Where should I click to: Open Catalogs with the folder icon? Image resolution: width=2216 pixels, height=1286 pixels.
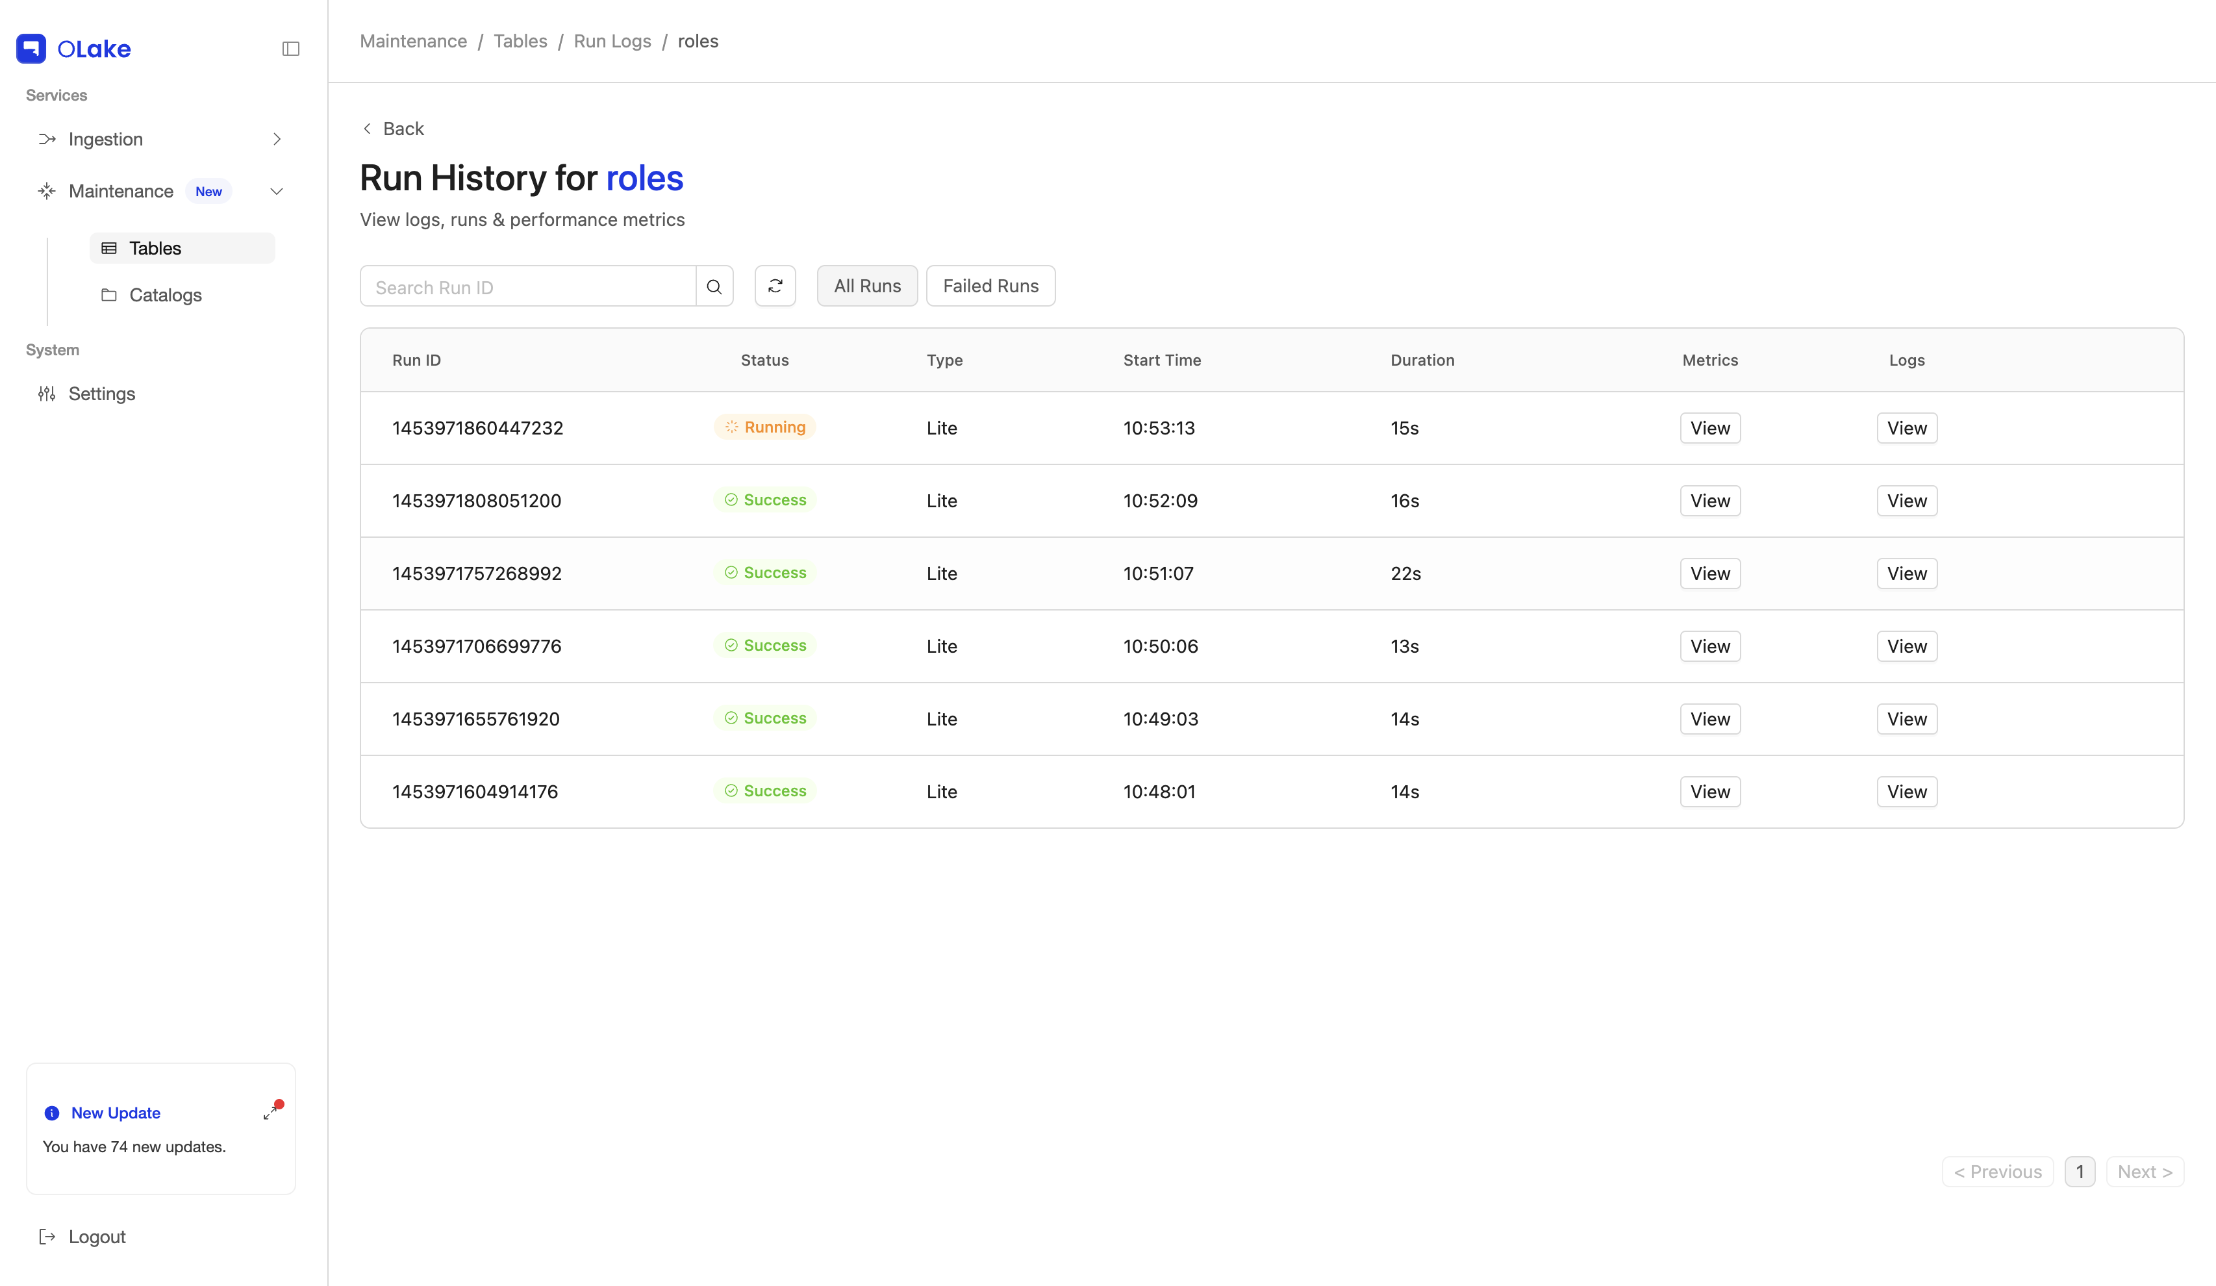[x=109, y=295]
